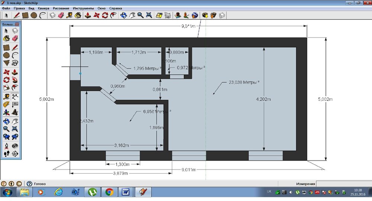Select the Dimension tool

[x=15, y=96]
